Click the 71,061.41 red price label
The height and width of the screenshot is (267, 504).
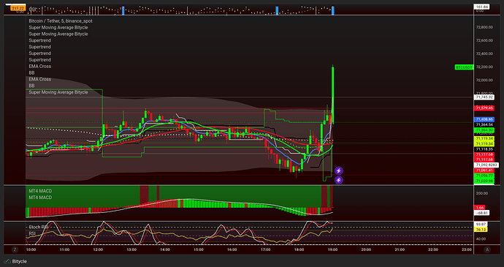484,170
